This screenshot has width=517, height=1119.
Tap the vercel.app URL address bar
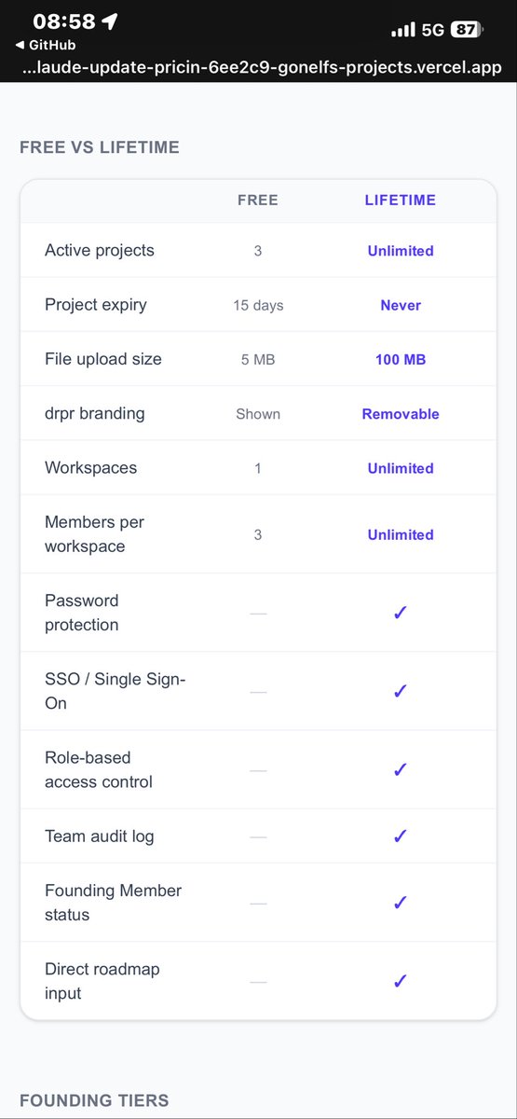(x=261, y=67)
